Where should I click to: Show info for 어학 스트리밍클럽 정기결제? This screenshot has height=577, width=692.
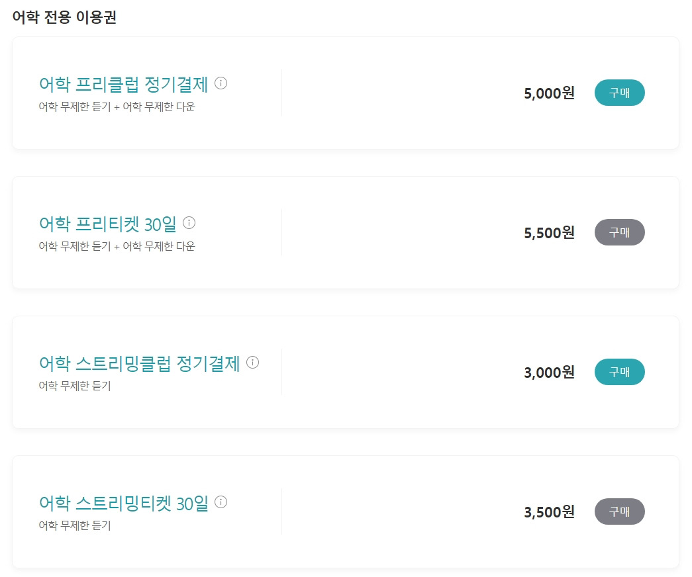[252, 363]
